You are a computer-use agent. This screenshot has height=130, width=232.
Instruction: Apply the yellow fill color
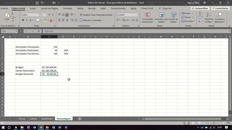click(45, 20)
